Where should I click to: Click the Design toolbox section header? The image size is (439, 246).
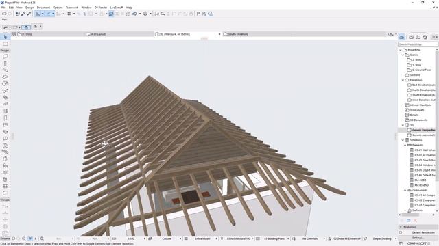coord(5,51)
